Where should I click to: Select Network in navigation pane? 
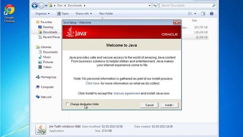(44, 97)
